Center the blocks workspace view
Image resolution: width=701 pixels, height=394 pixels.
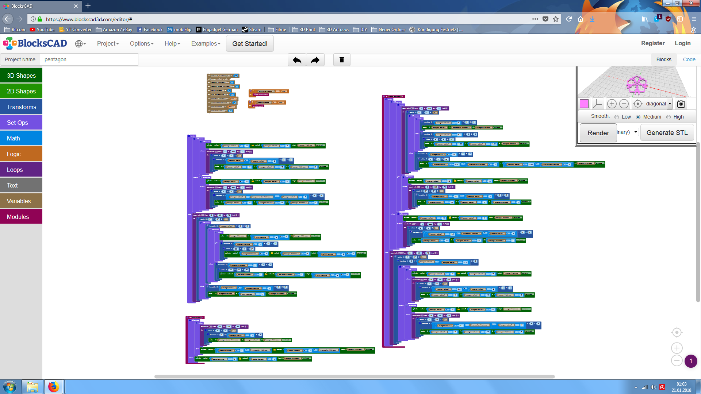[677, 332]
